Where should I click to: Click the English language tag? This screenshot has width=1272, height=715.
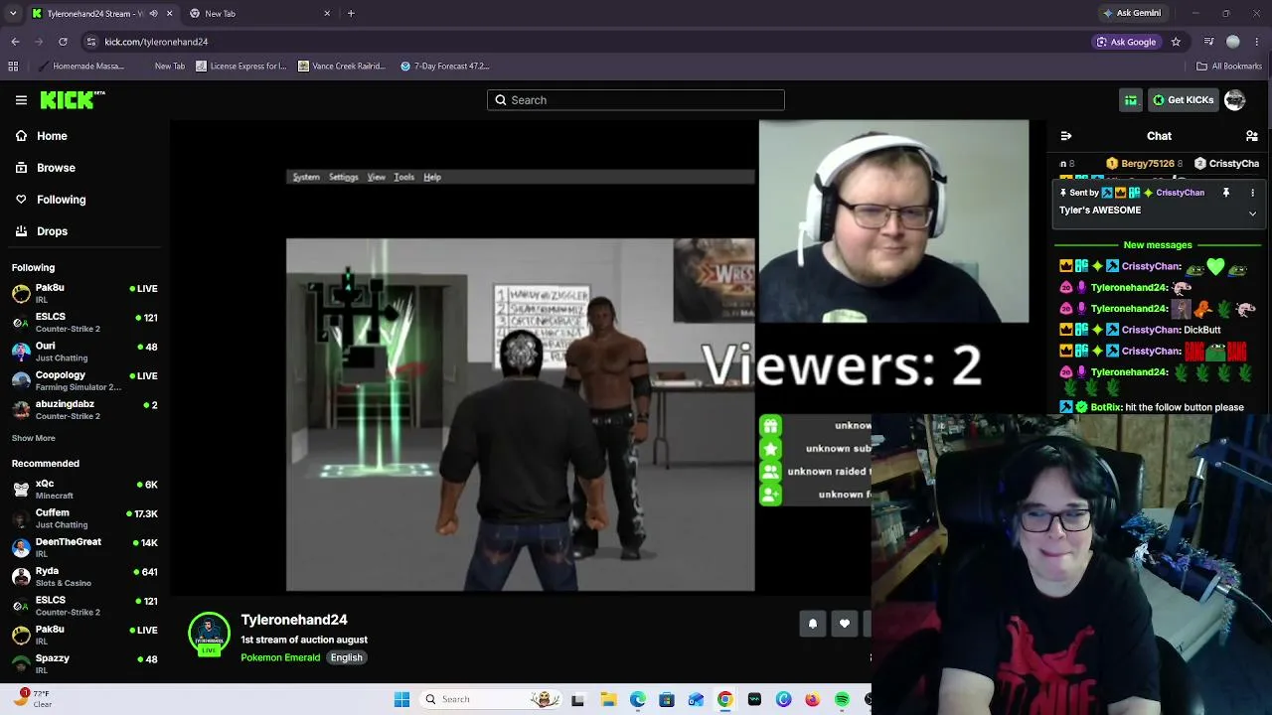tap(347, 657)
